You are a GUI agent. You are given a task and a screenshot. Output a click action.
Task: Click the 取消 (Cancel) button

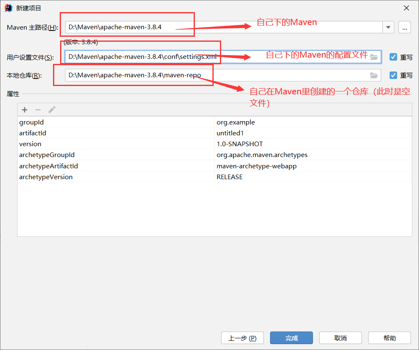tap(341, 338)
